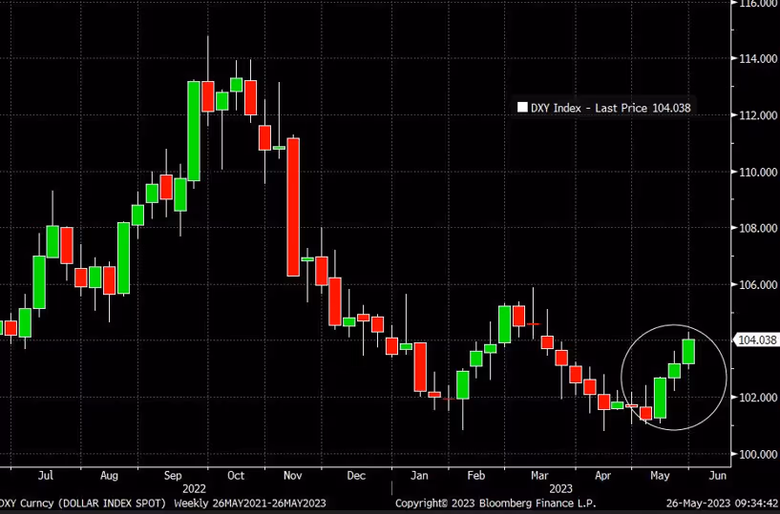Click the Mar month label

(539, 475)
